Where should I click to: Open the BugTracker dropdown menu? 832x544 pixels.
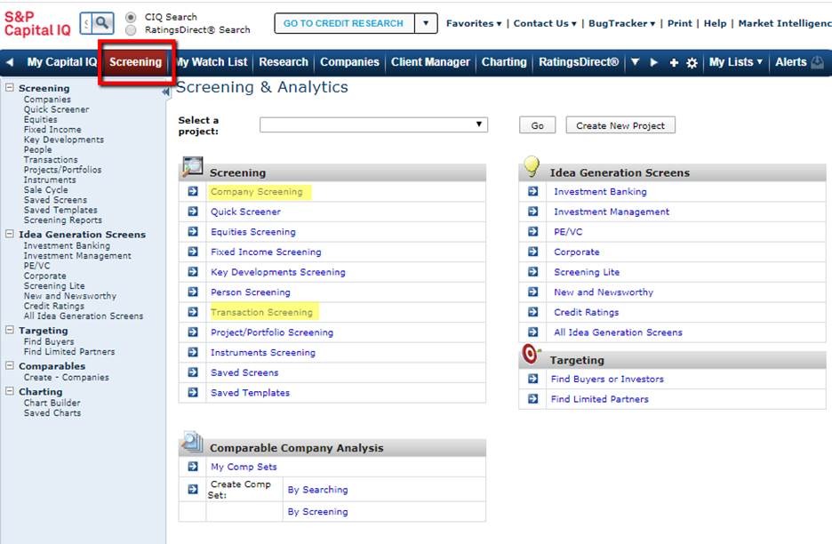point(622,23)
